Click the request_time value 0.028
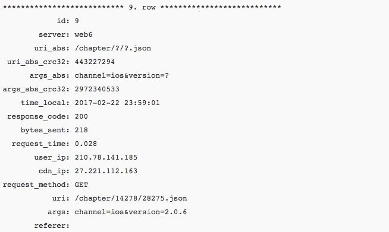Screen dimensions: 389x232 click(86, 144)
